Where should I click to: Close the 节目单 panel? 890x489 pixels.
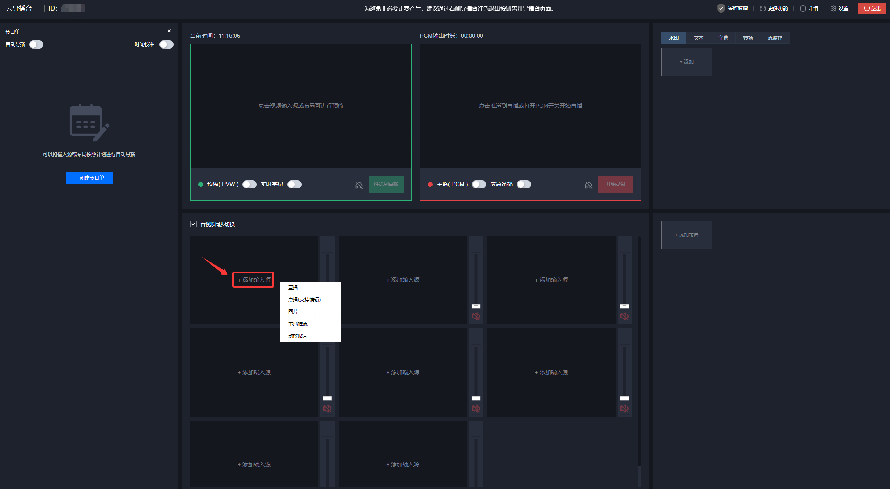click(169, 31)
